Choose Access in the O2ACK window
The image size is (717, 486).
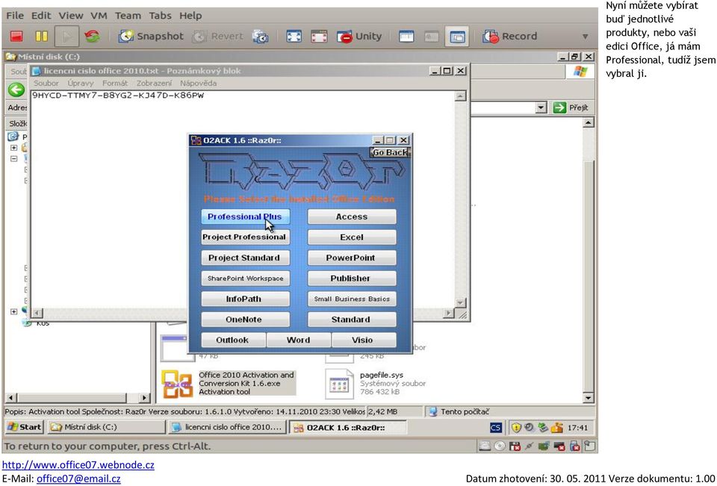[352, 216]
